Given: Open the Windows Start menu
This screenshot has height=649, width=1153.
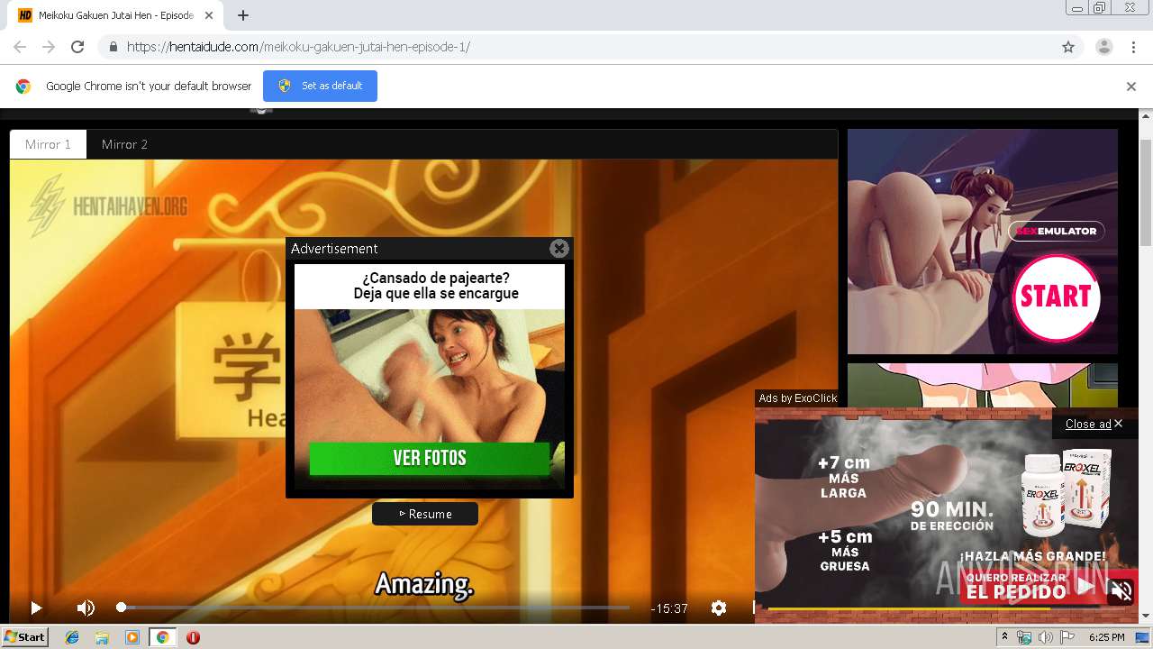Looking at the screenshot, I should (24, 636).
